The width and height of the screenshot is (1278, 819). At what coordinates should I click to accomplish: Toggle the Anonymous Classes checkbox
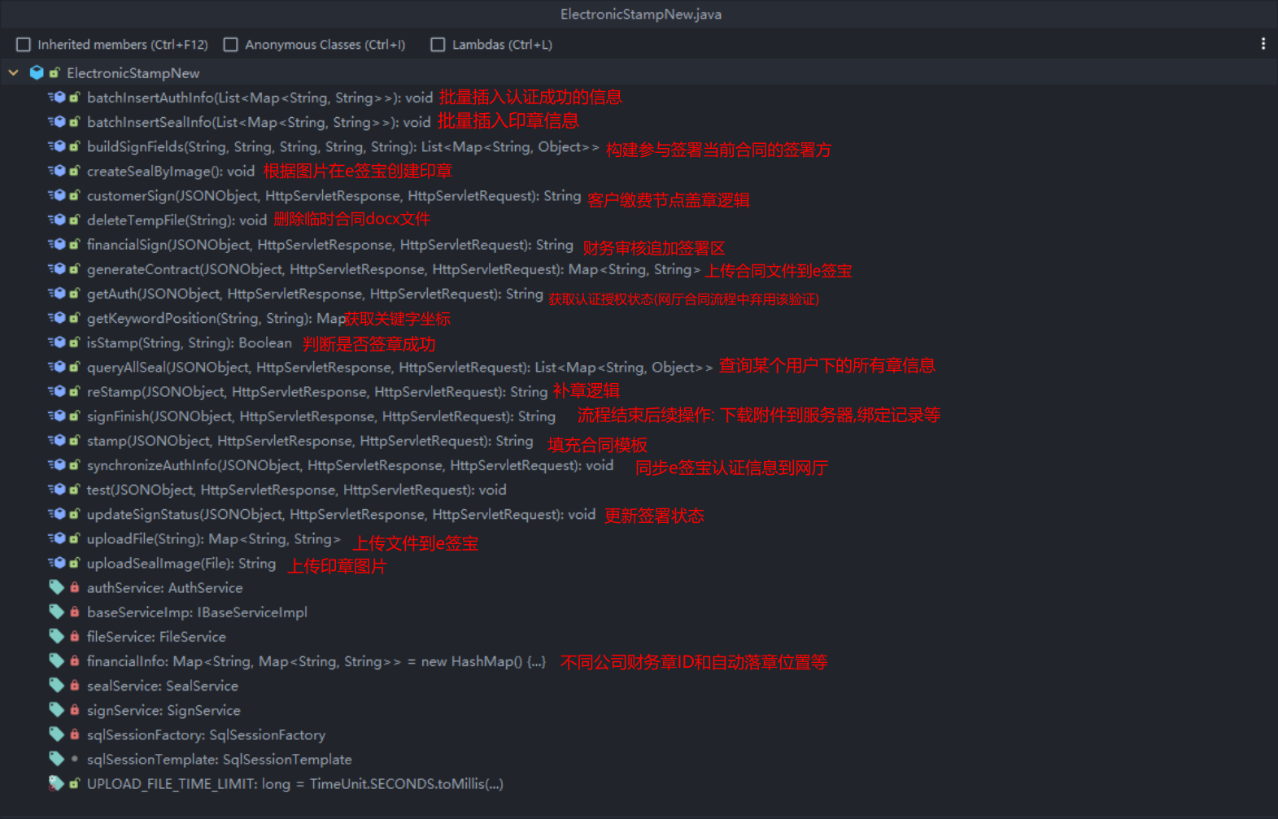pyautogui.click(x=231, y=45)
